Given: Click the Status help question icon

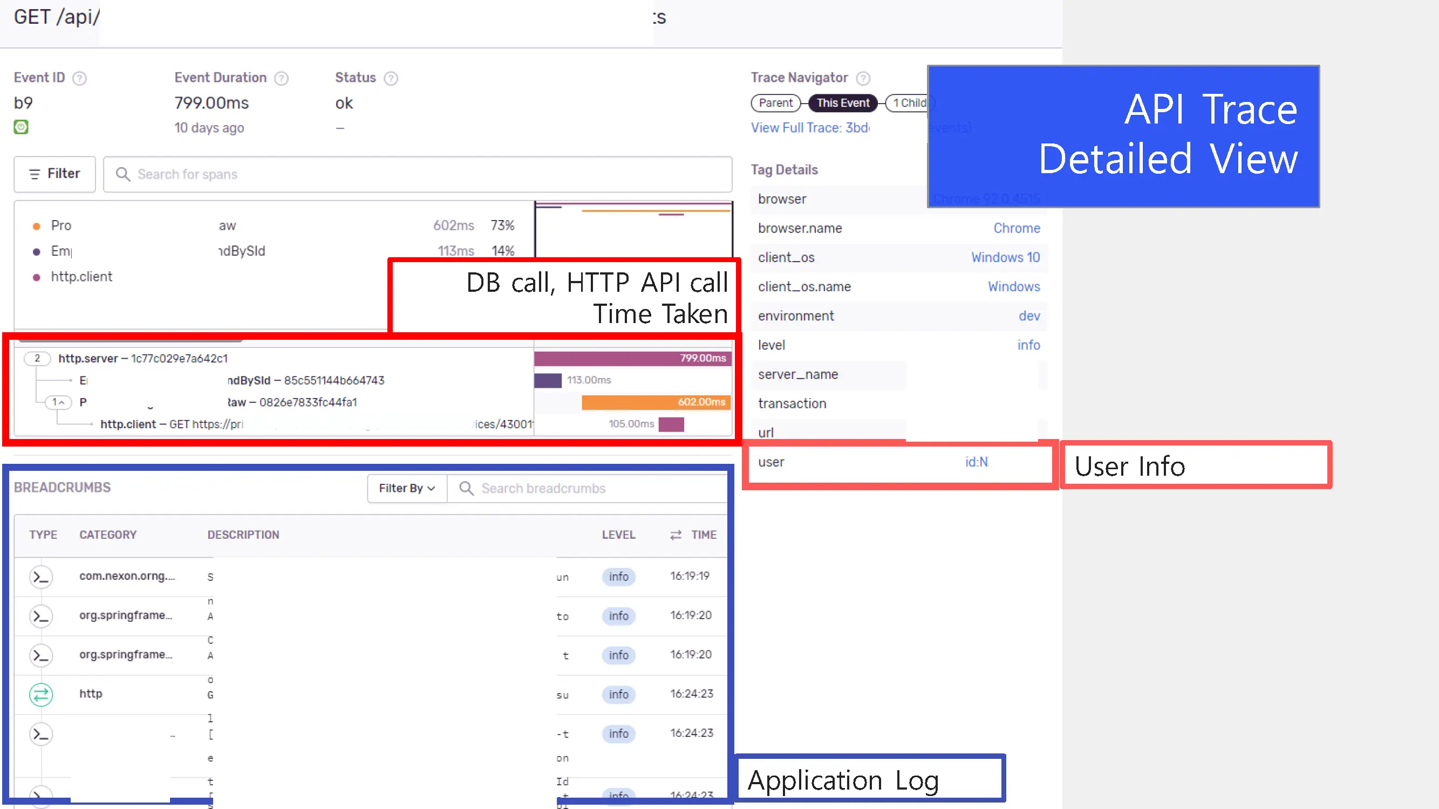Looking at the screenshot, I should click(391, 78).
